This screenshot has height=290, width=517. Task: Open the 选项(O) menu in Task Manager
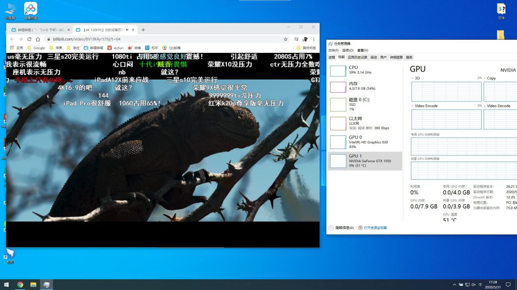(x=347, y=50)
